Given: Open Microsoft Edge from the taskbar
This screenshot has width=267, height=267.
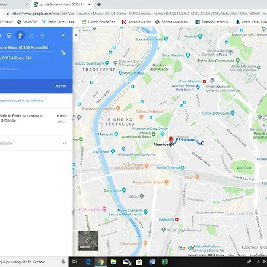Looking at the screenshot, I should (x=88, y=262).
